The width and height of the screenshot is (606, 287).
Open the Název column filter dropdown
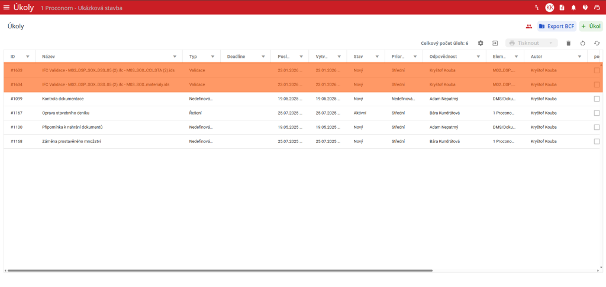[175, 57]
